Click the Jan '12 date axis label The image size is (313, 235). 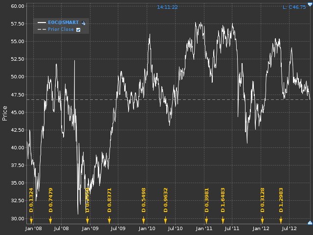click(x=261, y=229)
